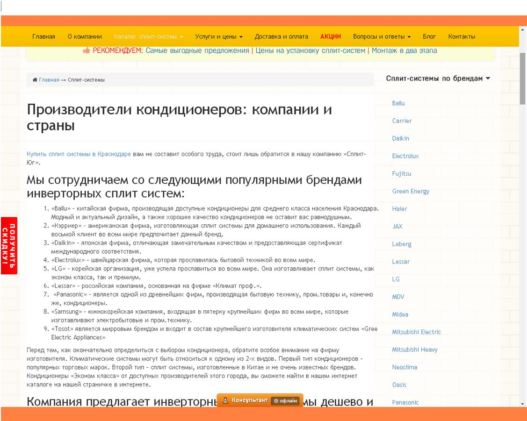Open the Контакты menu item

(x=462, y=36)
